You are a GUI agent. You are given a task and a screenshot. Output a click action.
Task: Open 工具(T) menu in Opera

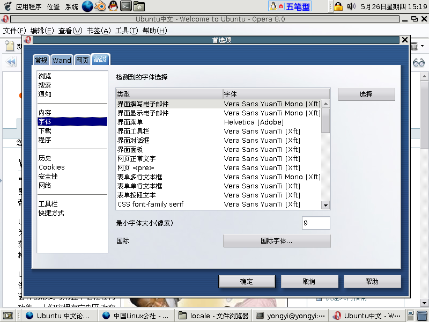coord(127,31)
